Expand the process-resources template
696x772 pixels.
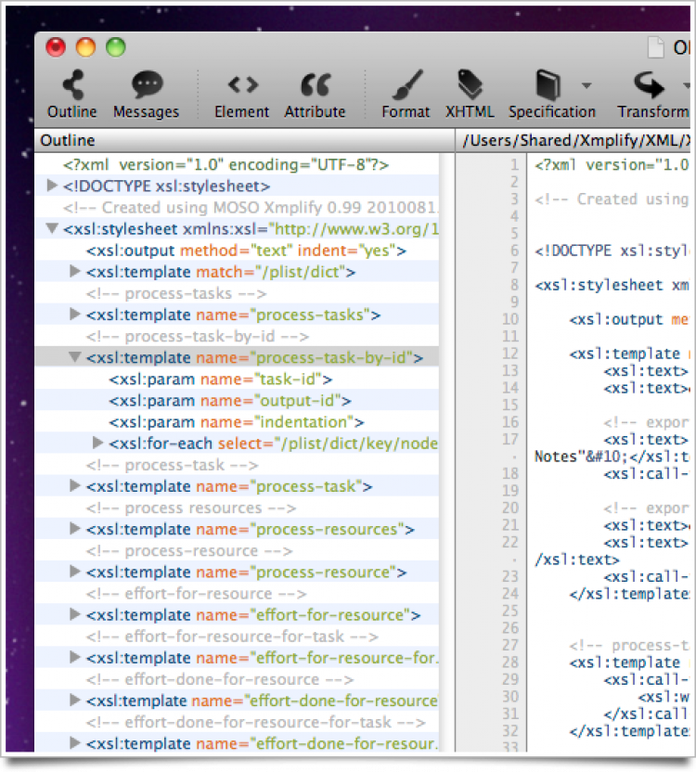click(x=74, y=528)
